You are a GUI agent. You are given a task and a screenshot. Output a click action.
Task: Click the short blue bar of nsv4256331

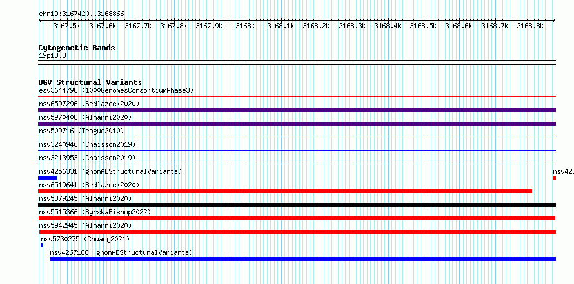tap(48, 178)
